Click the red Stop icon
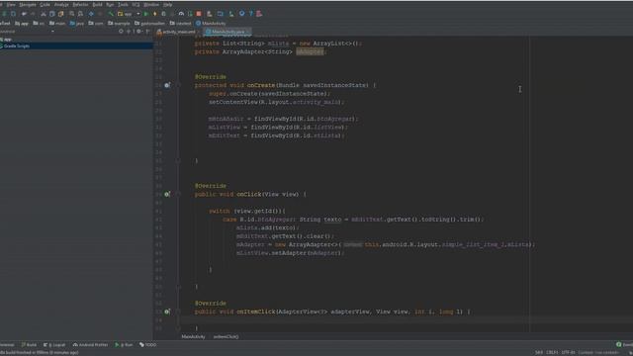The width and height of the screenshot is (633, 356). pos(199,13)
